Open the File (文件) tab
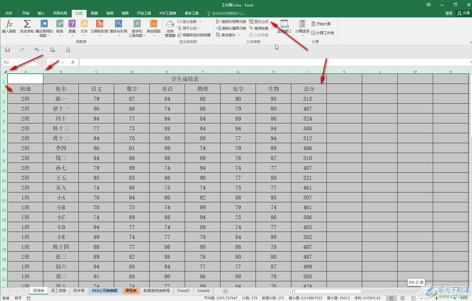Image resolution: width=472 pixels, height=301 pixels. point(9,13)
